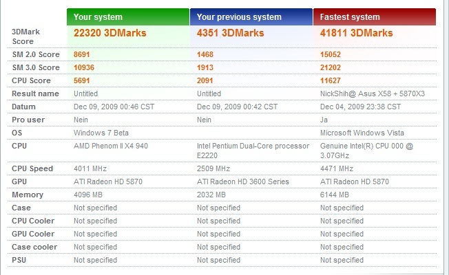The width and height of the screenshot is (449, 275).
Task: Click the date Dec 09, 2009 00:42 CST
Action: tap(237, 107)
